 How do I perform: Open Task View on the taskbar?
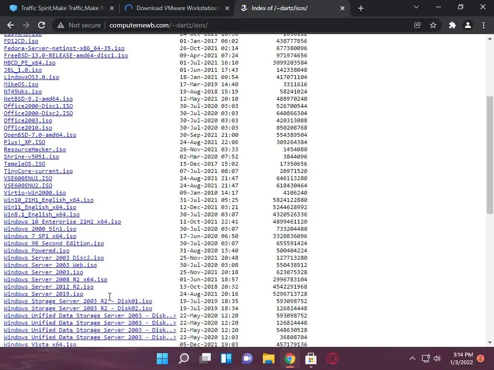205,358
